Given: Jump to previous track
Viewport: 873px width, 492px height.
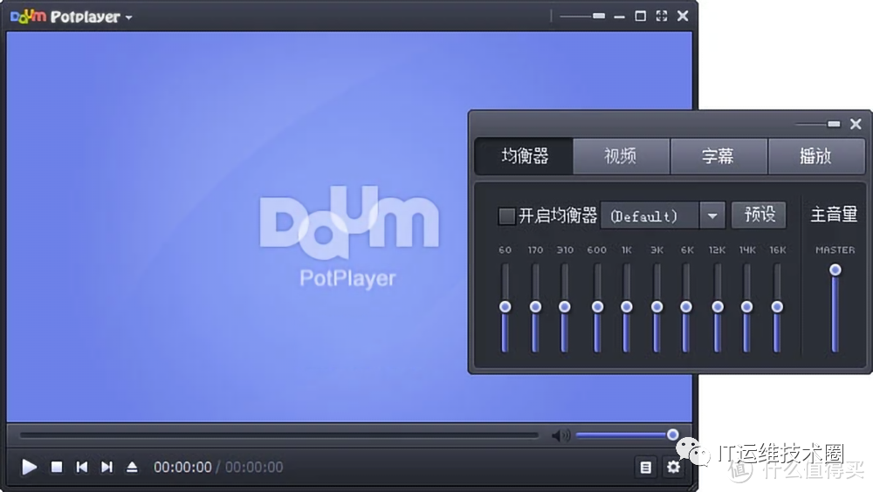Looking at the screenshot, I should tap(82, 467).
